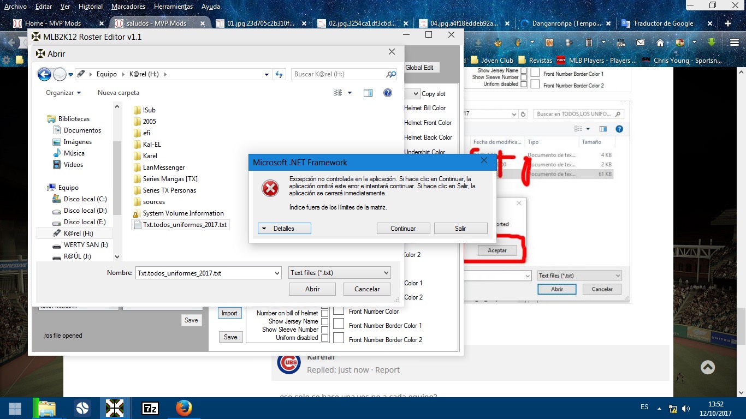Click the Abrir button in the file dialog

point(312,289)
